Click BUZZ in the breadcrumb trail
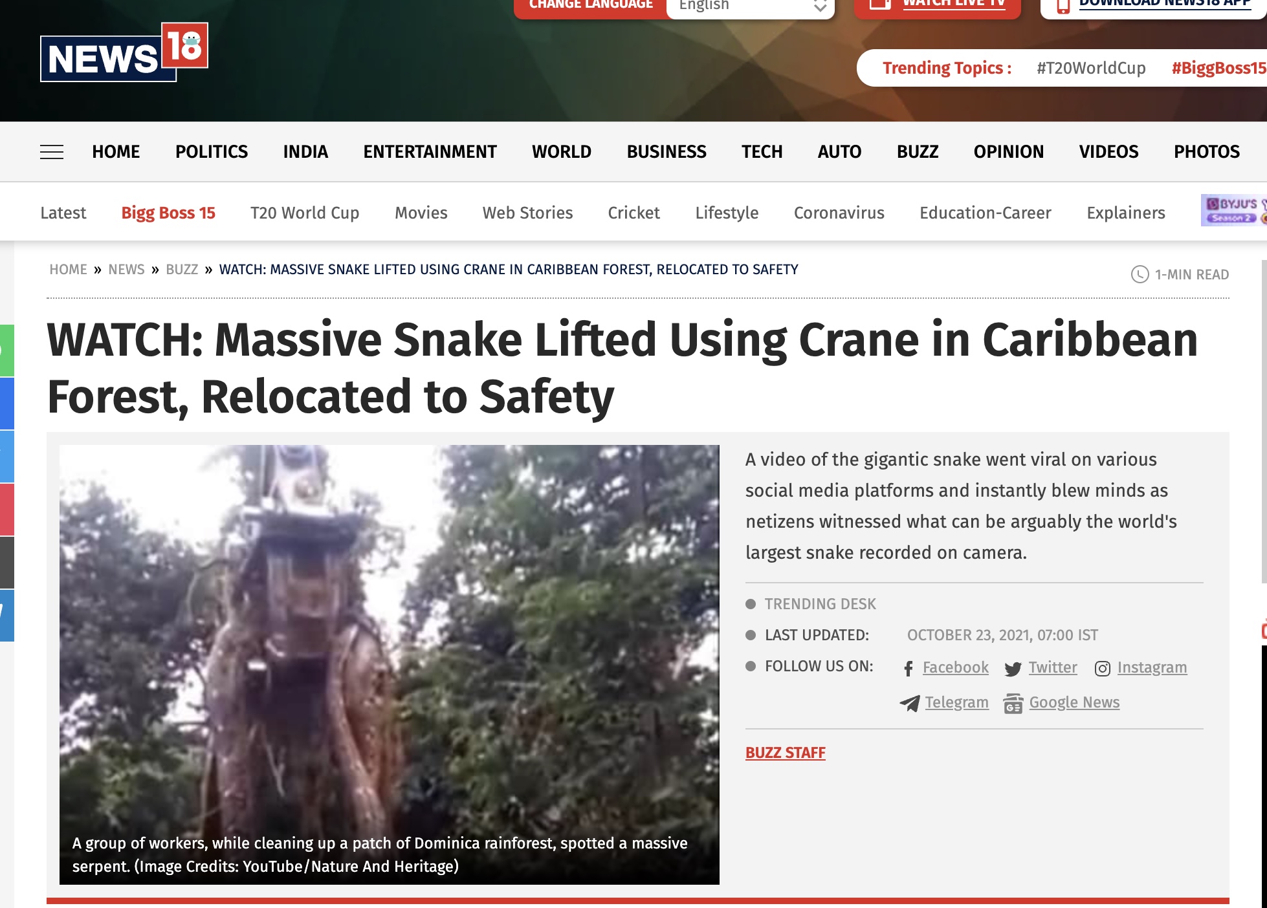Image resolution: width=1267 pixels, height=908 pixels. 182,270
